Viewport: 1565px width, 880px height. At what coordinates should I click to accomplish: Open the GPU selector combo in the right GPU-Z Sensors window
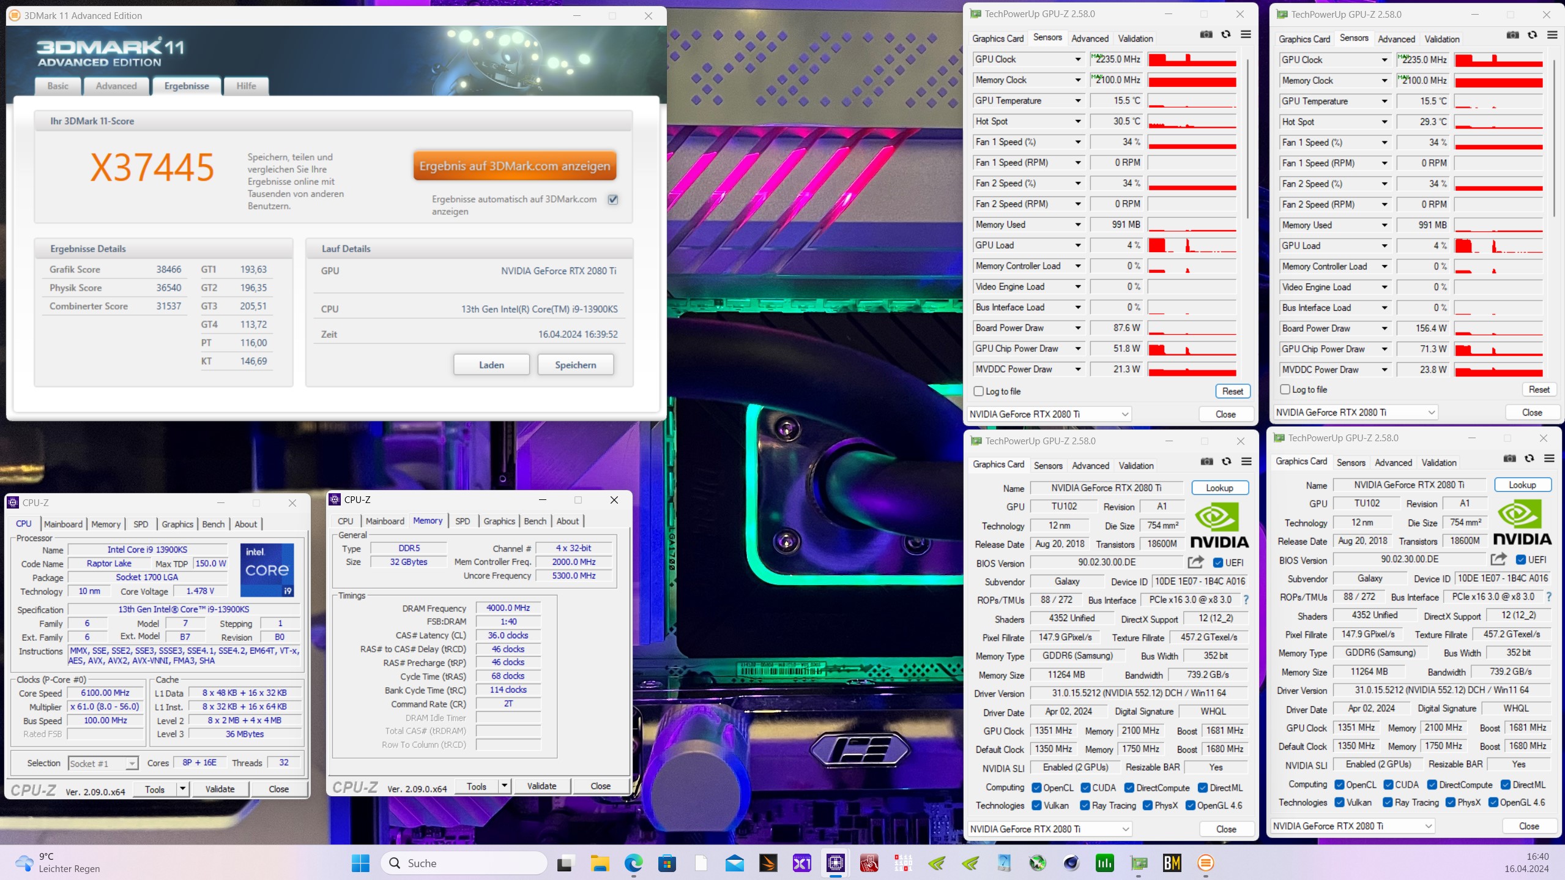(x=1355, y=412)
